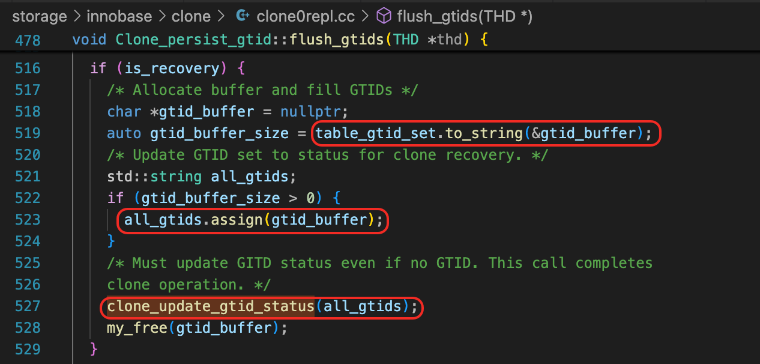Click line number 523 in the gutter
This screenshot has width=760, height=364.
(x=28, y=220)
